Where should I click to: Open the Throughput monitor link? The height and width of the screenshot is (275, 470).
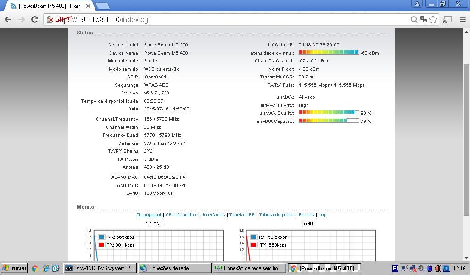149,215
